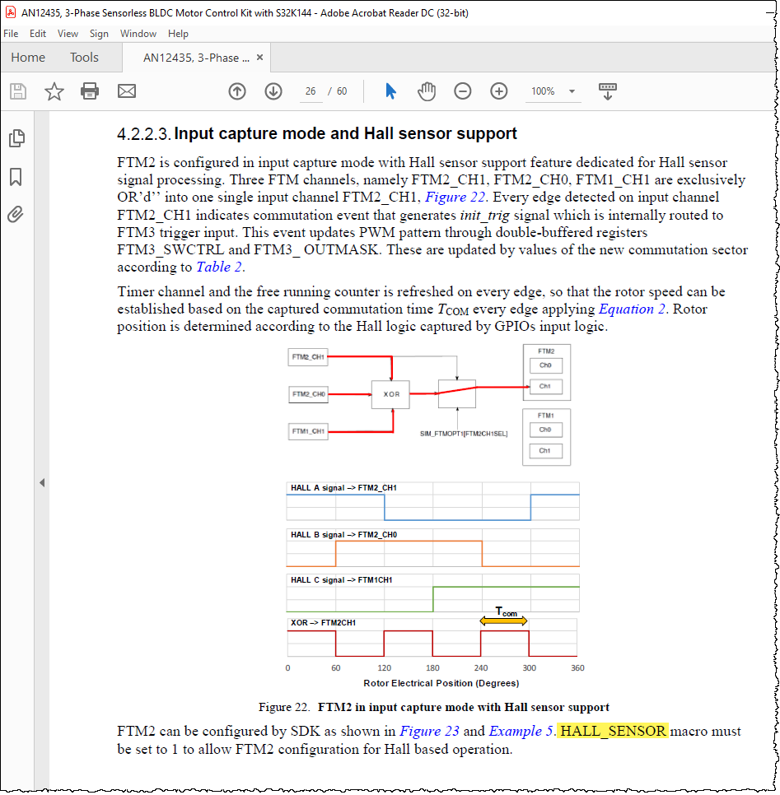Screen dimensions: 780x795
Task: Go to previous page with up arrow icon
Action: click(x=237, y=91)
